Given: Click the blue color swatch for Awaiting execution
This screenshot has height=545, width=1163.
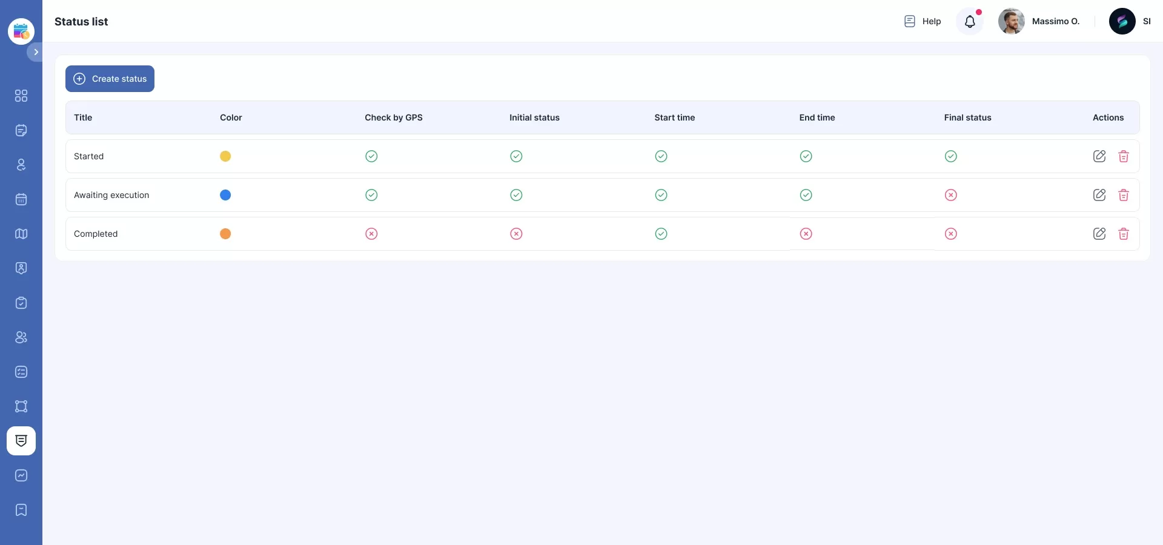Looking at the screenshot, I should click(x=225, y=195).
